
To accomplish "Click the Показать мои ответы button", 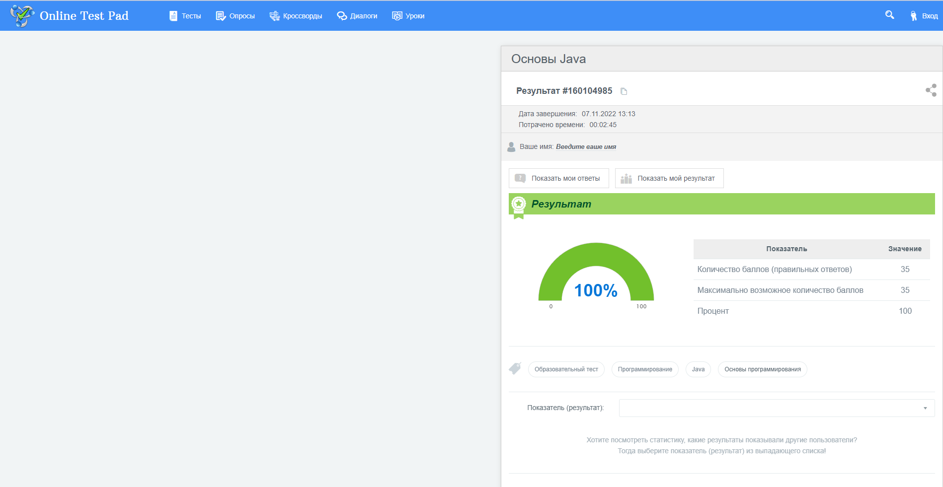I will 559,178.
